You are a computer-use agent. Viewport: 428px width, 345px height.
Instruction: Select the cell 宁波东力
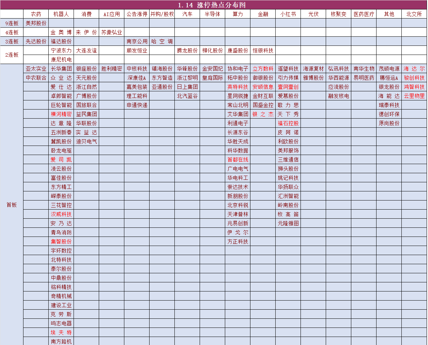61,50
